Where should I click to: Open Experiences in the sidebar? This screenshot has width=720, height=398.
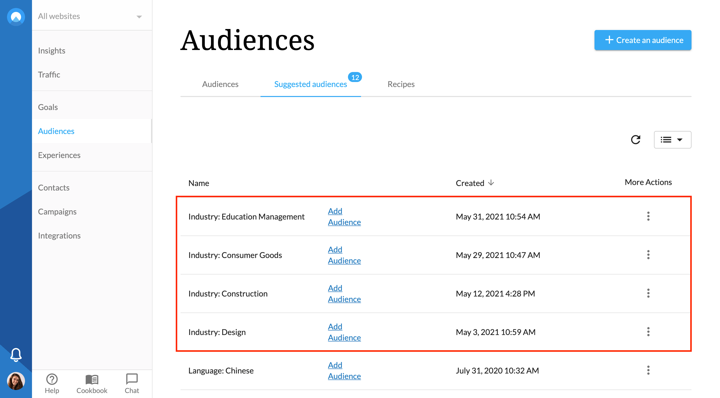coord(59,155)
